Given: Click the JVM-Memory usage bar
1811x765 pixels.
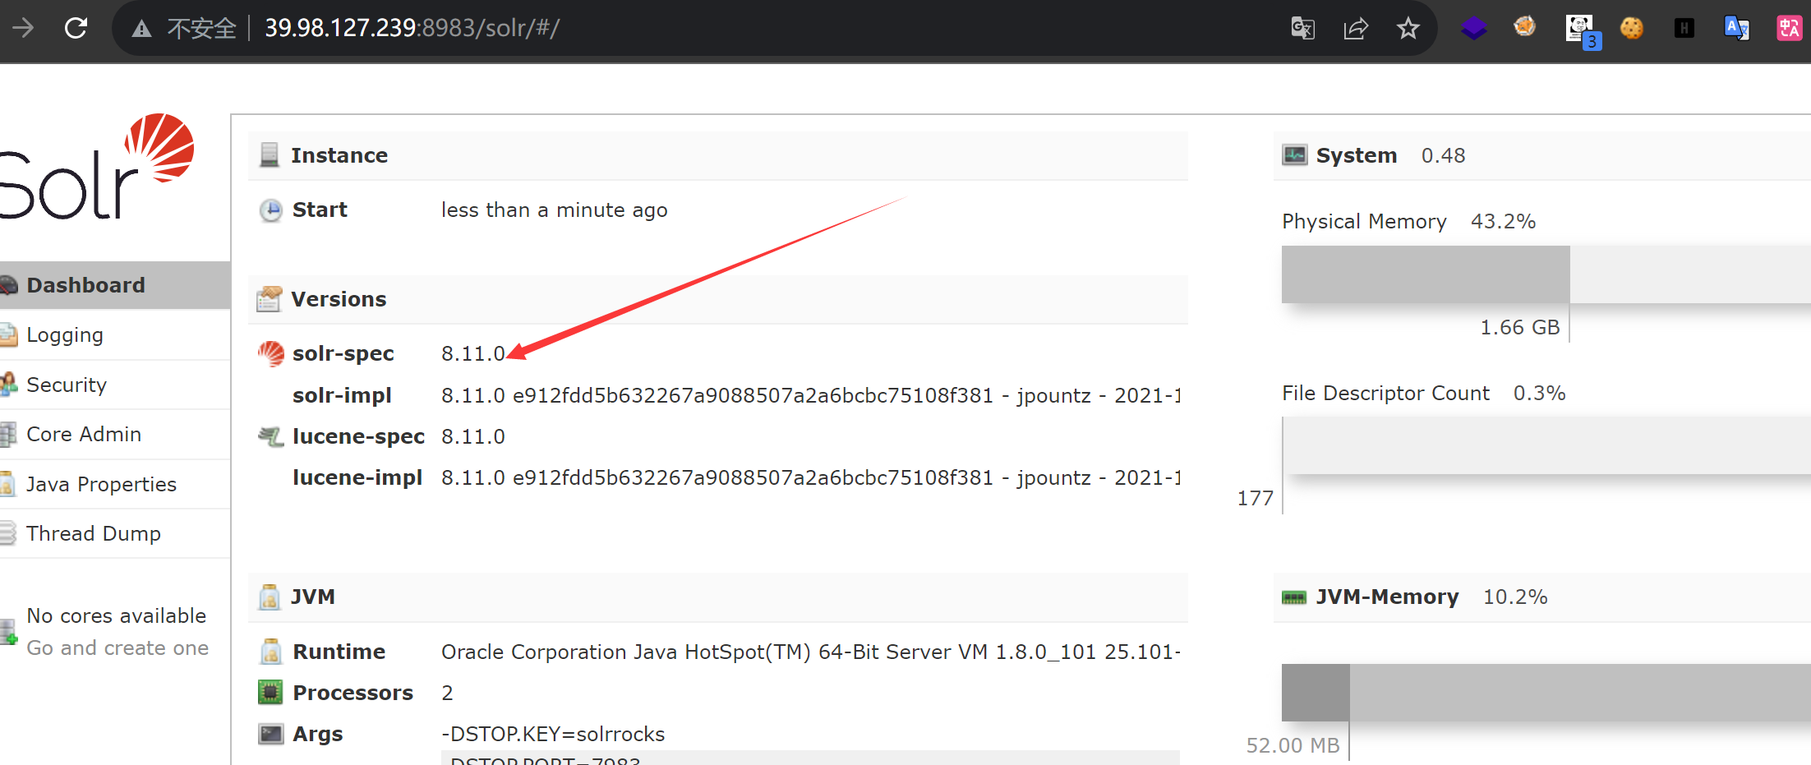Looking at the screenshot, I should pyautogui.click(x=1545, y=692).
